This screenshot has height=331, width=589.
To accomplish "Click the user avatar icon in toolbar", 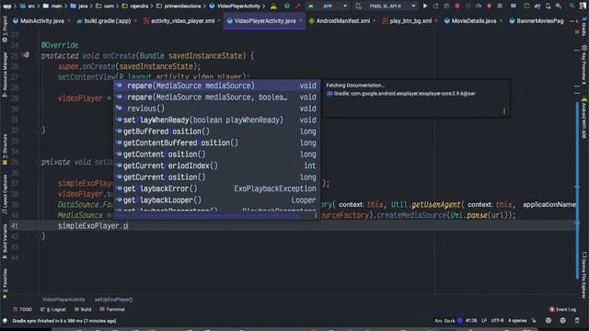I will coord(583,6).
